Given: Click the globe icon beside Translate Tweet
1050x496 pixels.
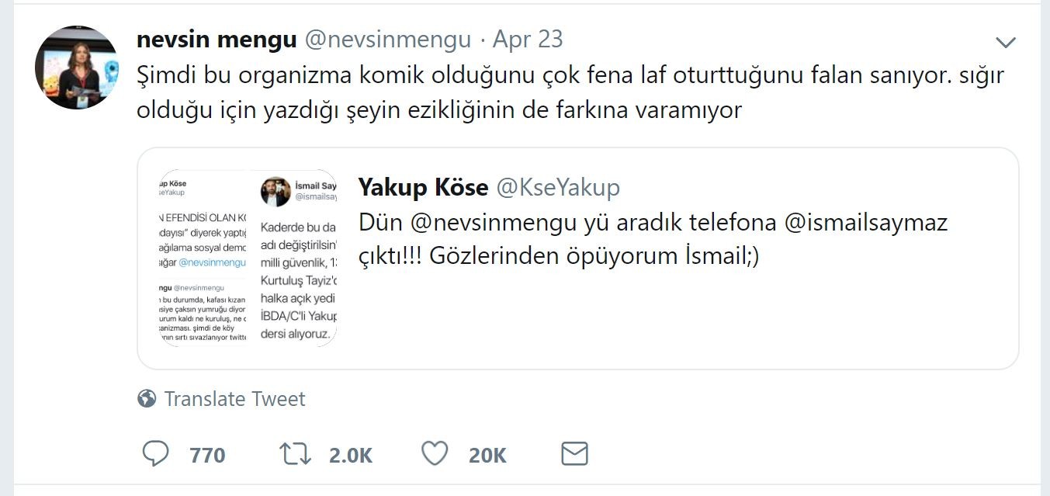Looking at the screenshot, I should click(x=147, y=399).
